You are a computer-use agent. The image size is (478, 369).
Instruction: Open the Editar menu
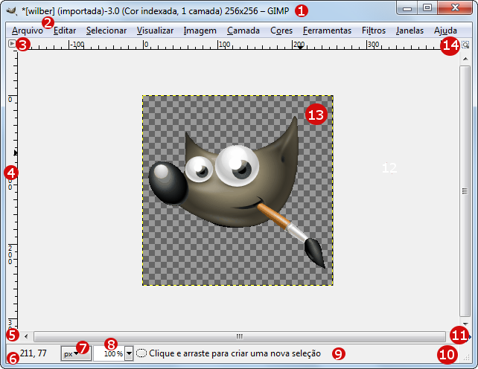coord(65,31)
